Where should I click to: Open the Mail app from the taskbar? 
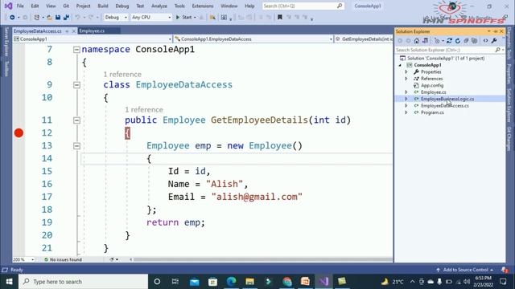[x=195, y=282]
